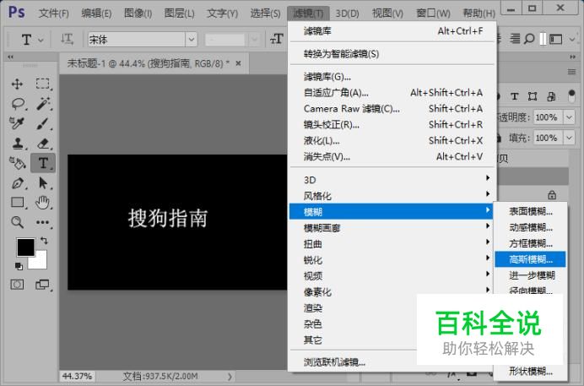This screenshot has height=386, width=584.
Task: Choose 进一步模糊 from blur submenu
Action: pyautogui.click(x=530, y=275)
